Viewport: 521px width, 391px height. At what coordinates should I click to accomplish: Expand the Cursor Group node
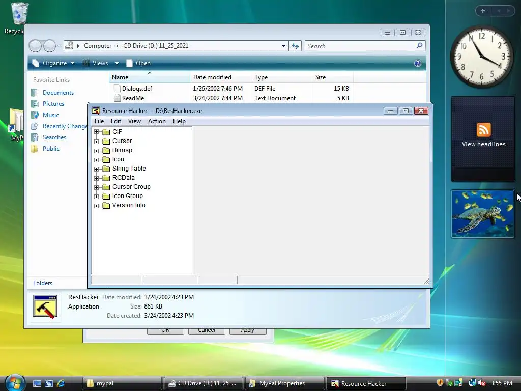click(96, 187)
